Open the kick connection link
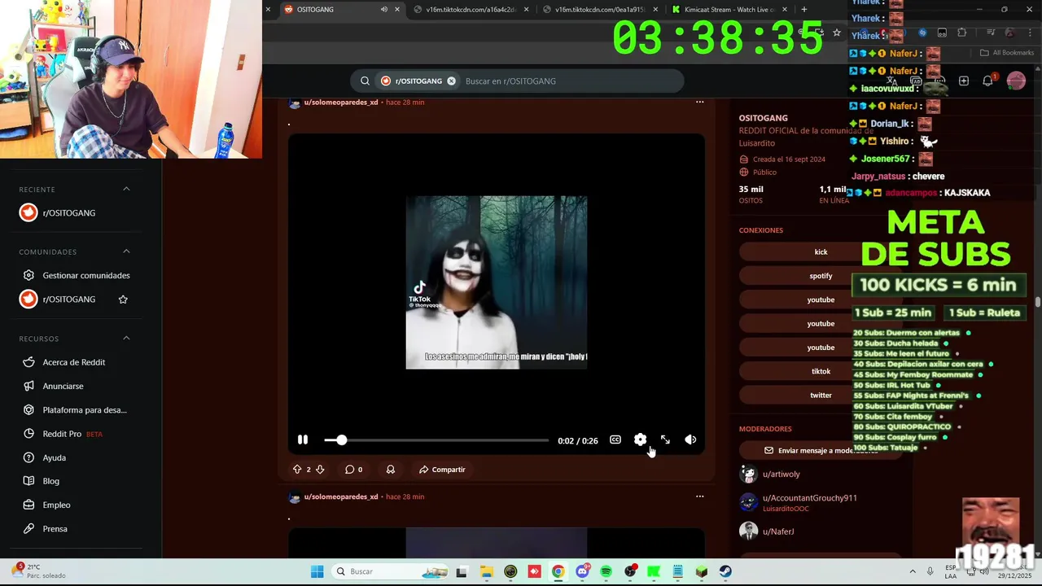The width and height of the screenshot is (1042, 586). tap(821, 251)
